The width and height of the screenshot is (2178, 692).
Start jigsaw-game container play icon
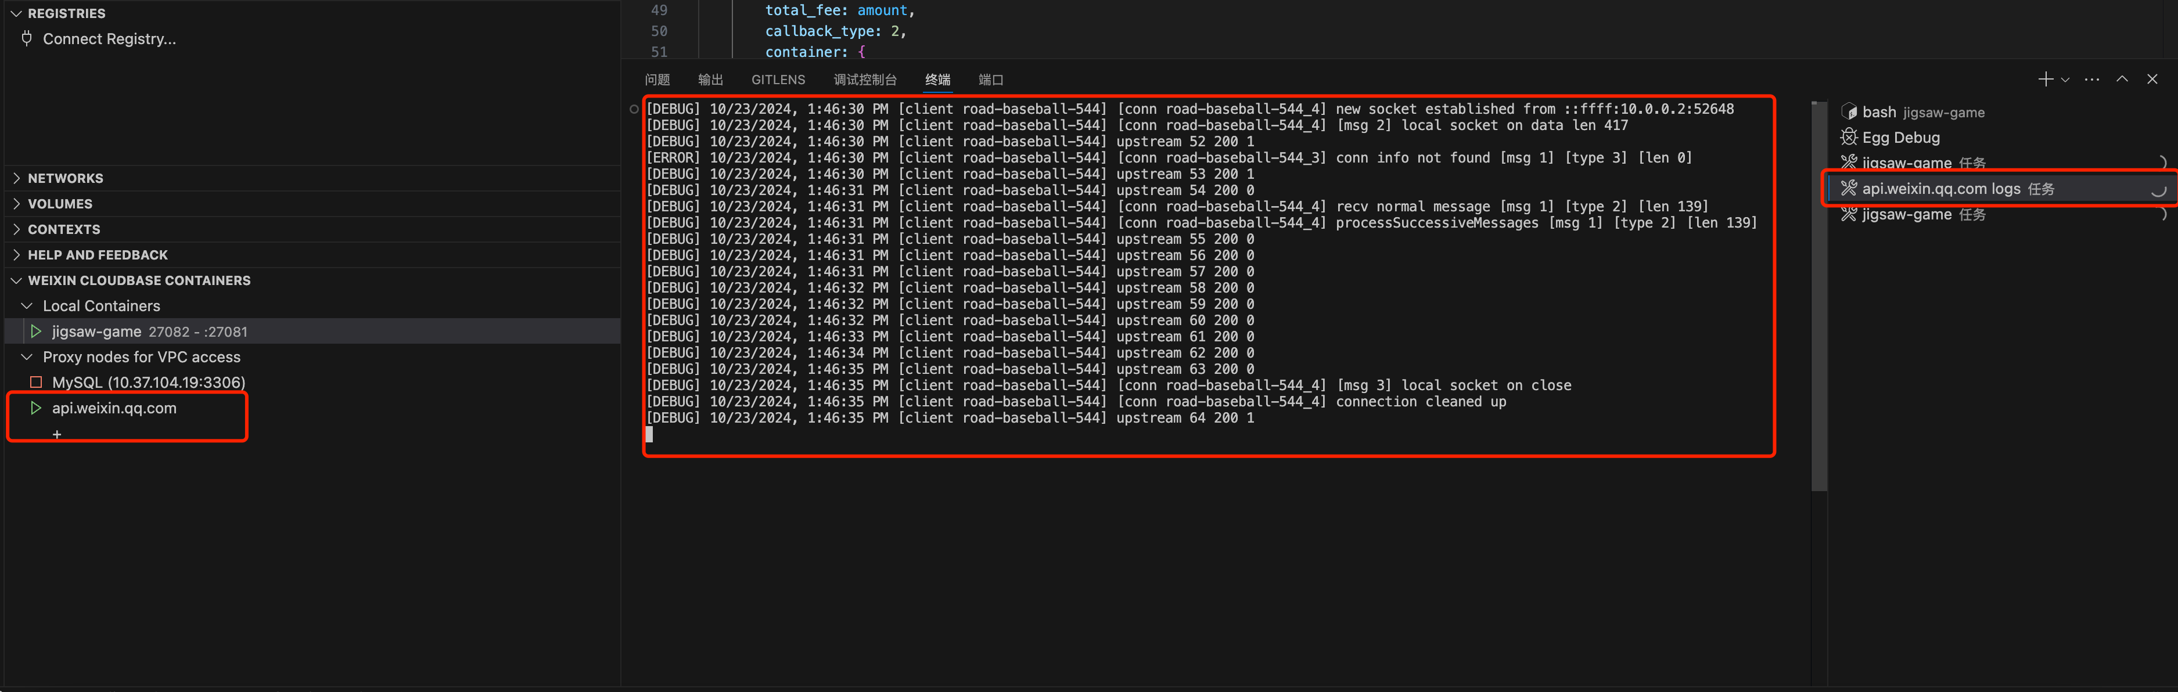pyautogui.click(x=35, y=331)
